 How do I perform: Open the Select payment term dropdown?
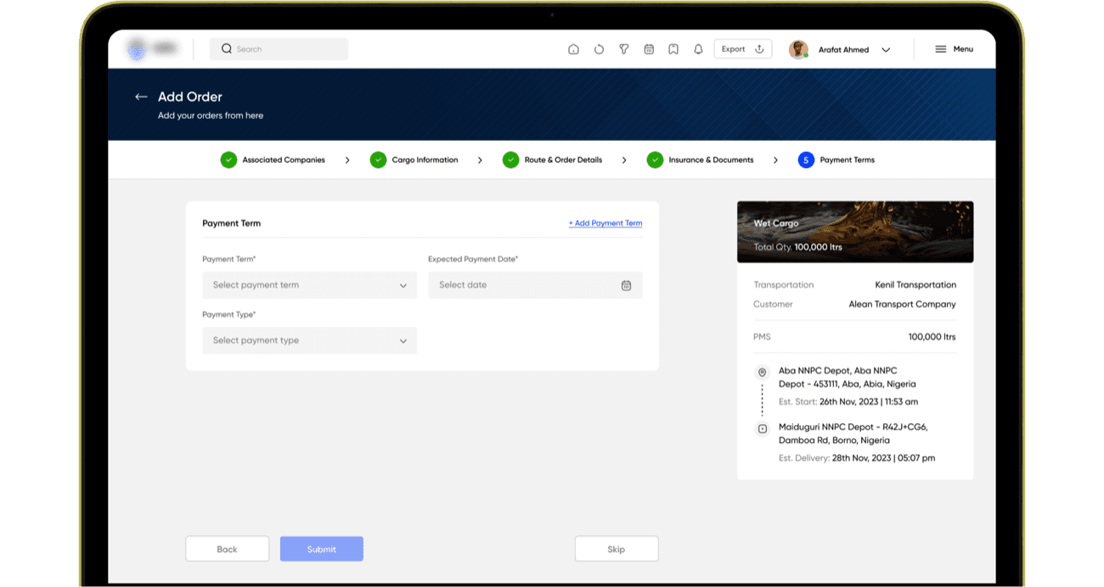coord(309,285)
